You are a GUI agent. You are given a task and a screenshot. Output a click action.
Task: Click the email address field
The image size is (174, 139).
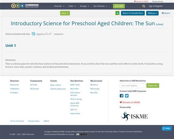coord(133,85)
